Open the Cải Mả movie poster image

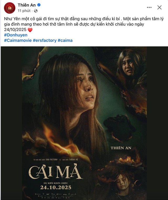84,123
